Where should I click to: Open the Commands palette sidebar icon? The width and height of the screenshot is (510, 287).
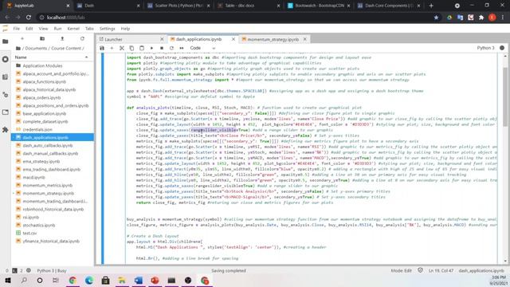(6, 77)
